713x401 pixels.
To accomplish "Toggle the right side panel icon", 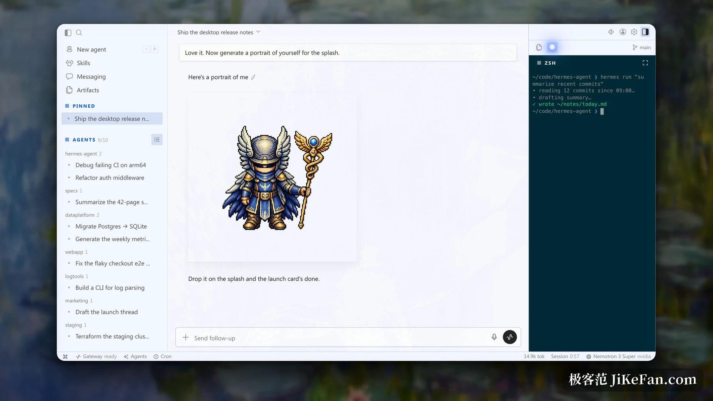I will [x=645, y=32].
